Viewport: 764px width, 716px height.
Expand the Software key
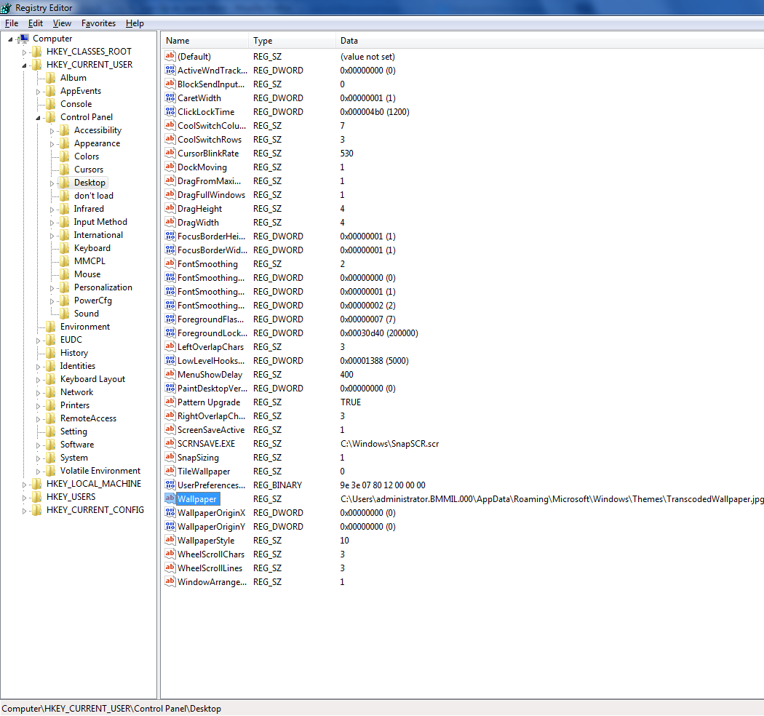(38, 445)
